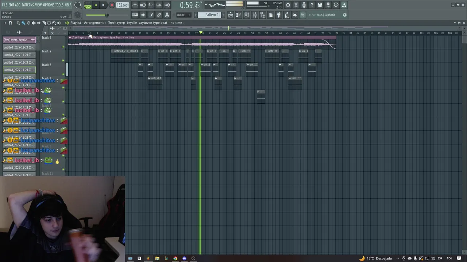467x262 pixels.
Task: Open the shopping cart store icon
Action: [302, 15]
